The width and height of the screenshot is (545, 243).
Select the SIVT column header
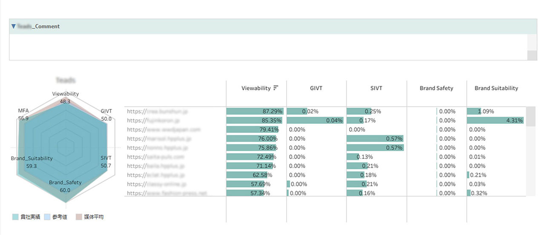[376, 88]
